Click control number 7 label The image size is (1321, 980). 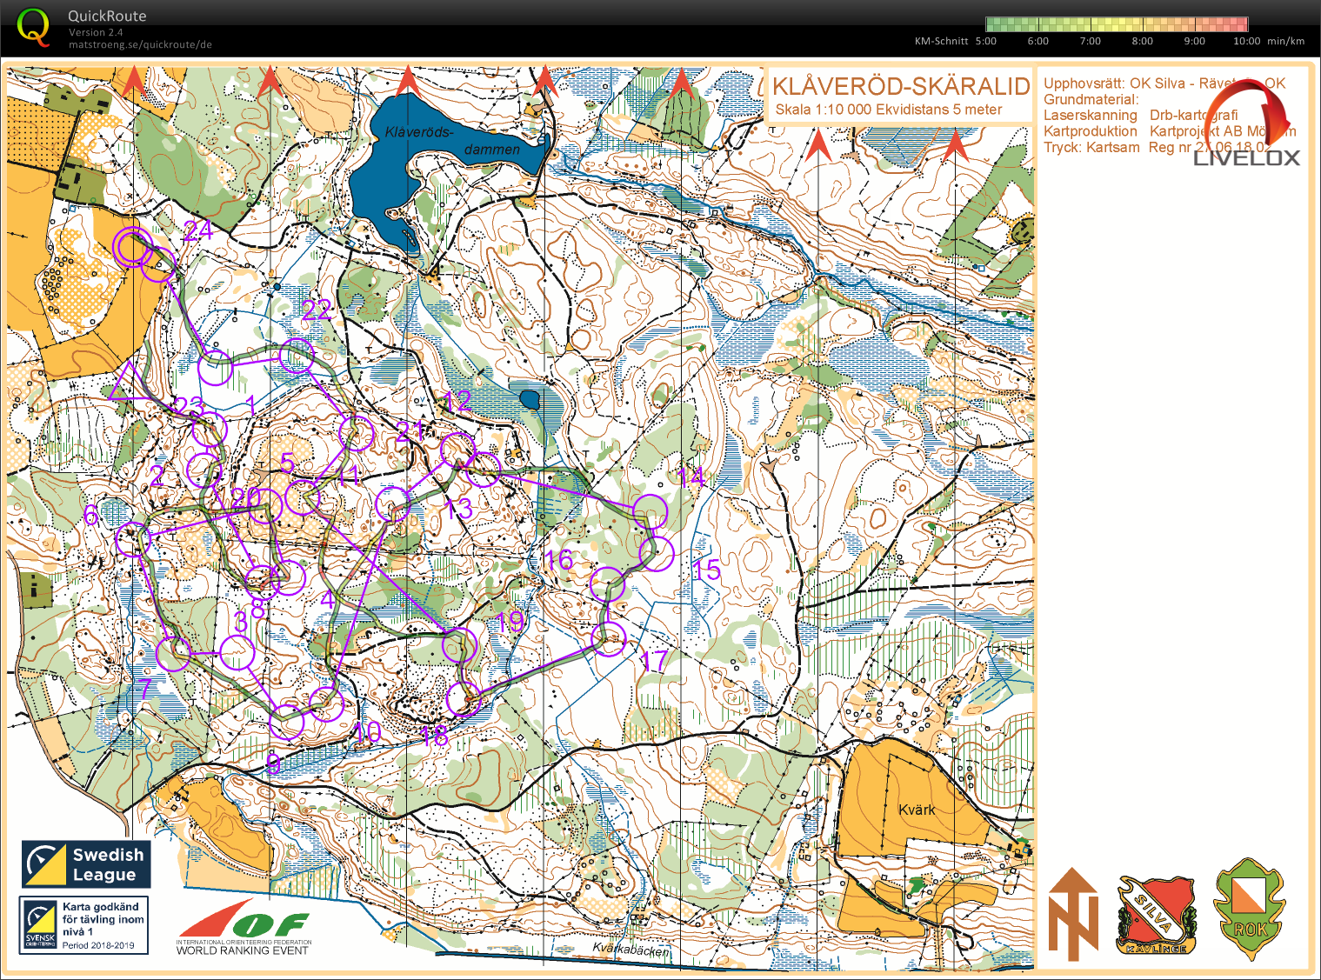[x=145, y=689]
